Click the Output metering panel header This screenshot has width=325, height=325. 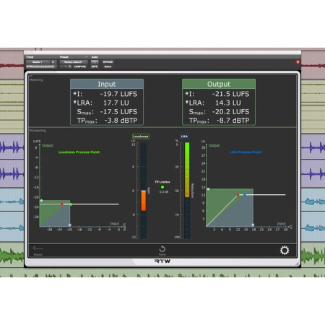(x=219, y=84)
